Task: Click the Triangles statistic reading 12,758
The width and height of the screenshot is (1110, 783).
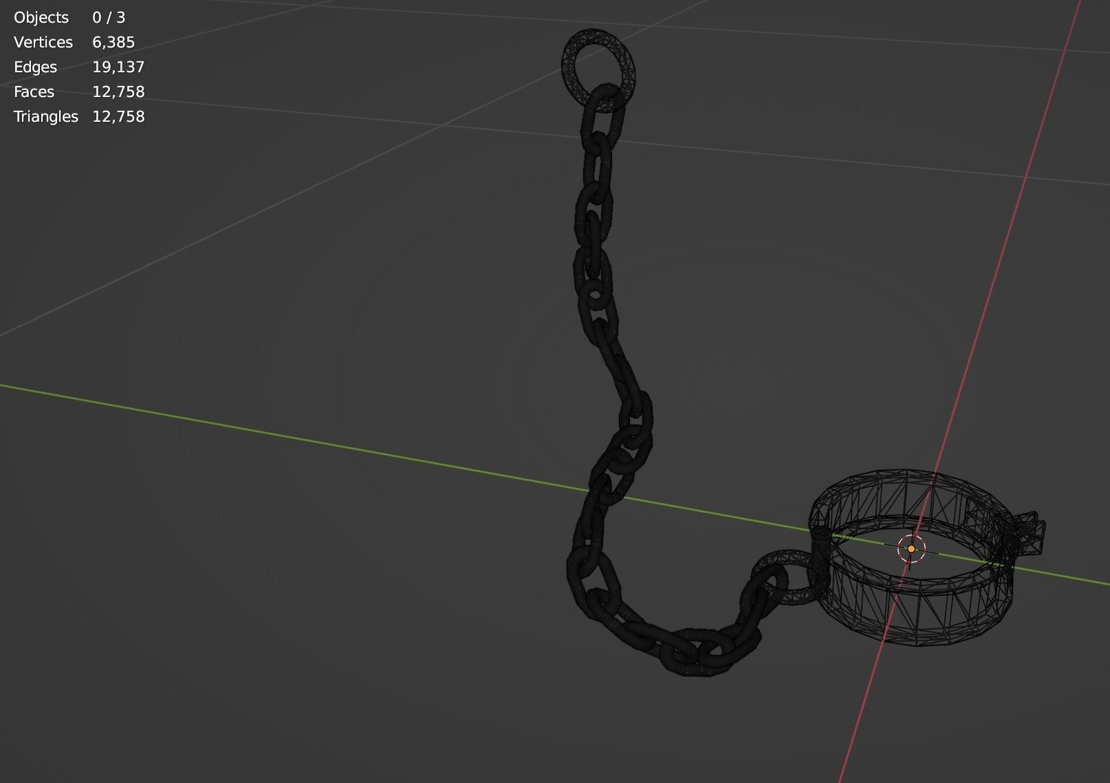Action: [x=79, y=116]
